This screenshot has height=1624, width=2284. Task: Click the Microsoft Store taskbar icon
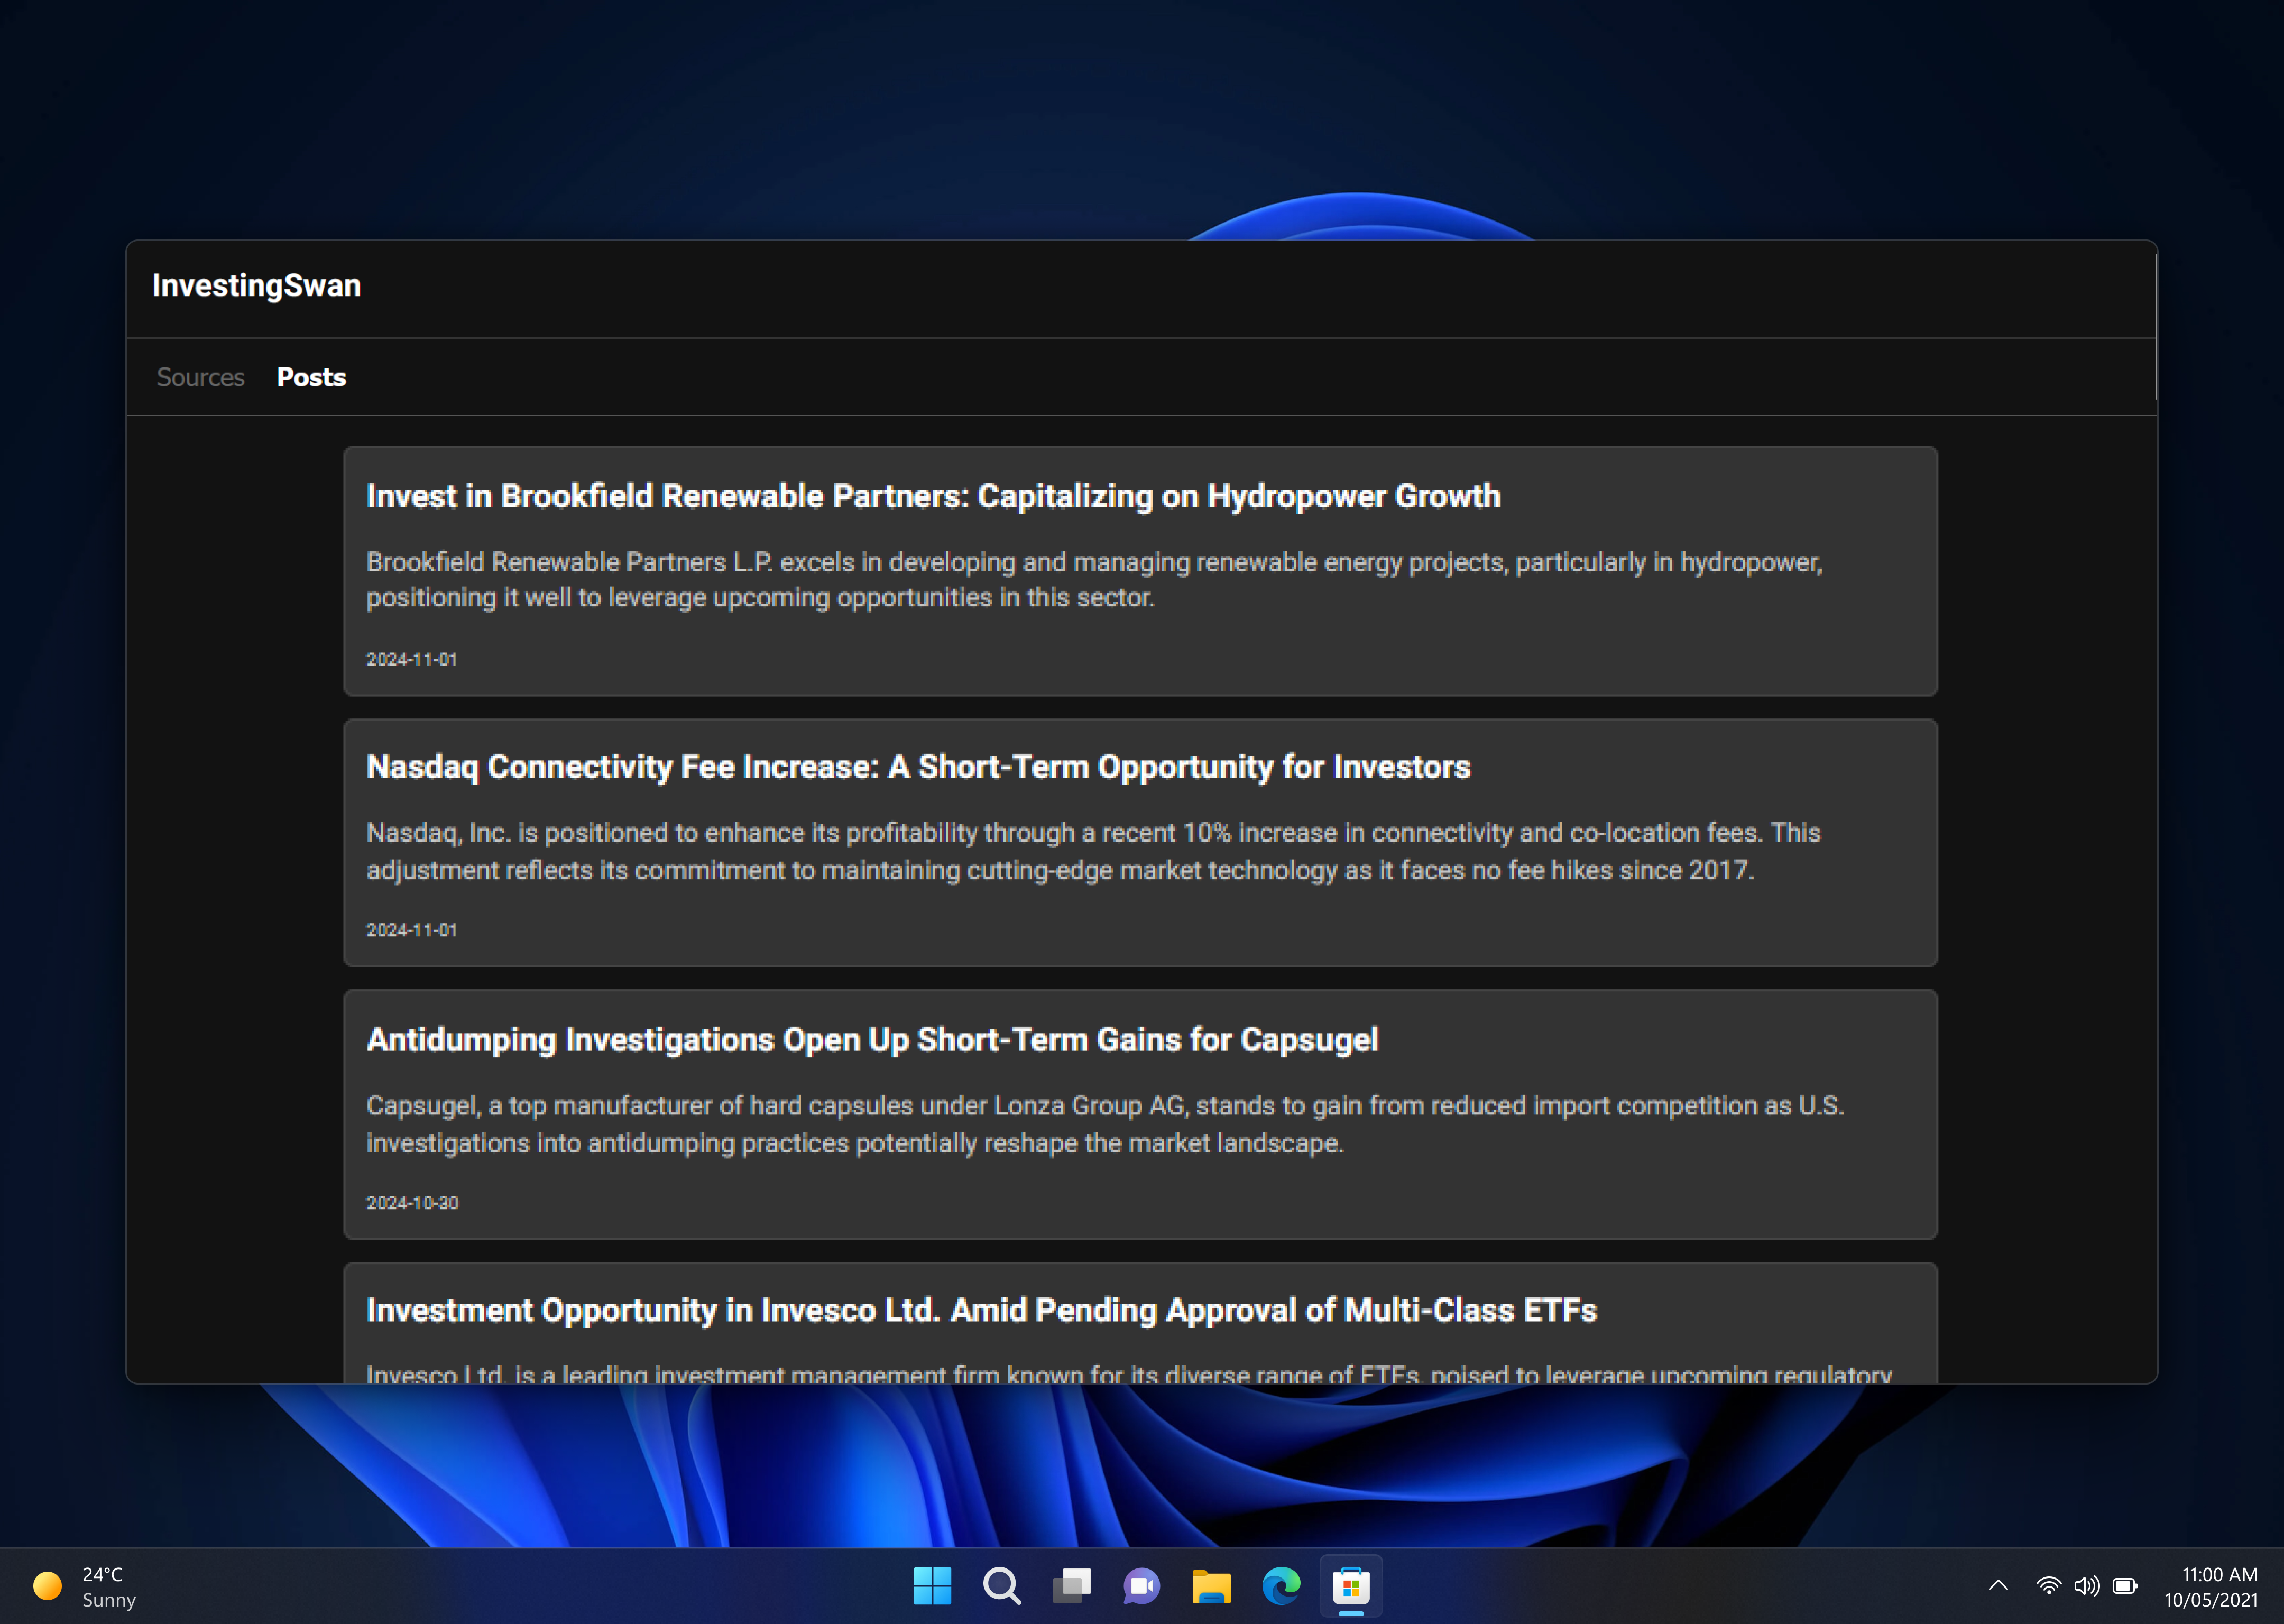1351,1586
